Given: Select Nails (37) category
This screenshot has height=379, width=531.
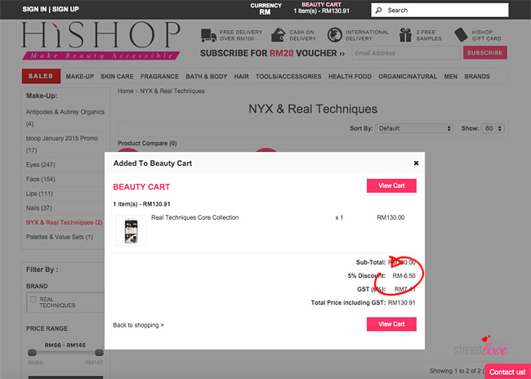Looking at the screenshot, I should coord(39,208).
